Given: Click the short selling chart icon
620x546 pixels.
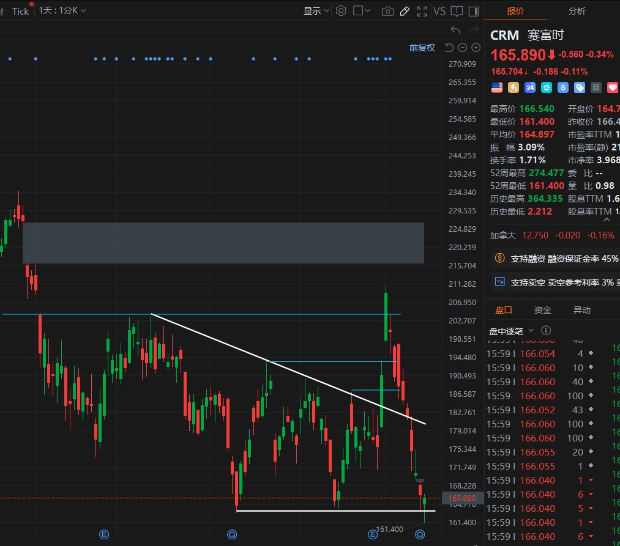Looking at the screenshot, I should (x=500, y=282).
